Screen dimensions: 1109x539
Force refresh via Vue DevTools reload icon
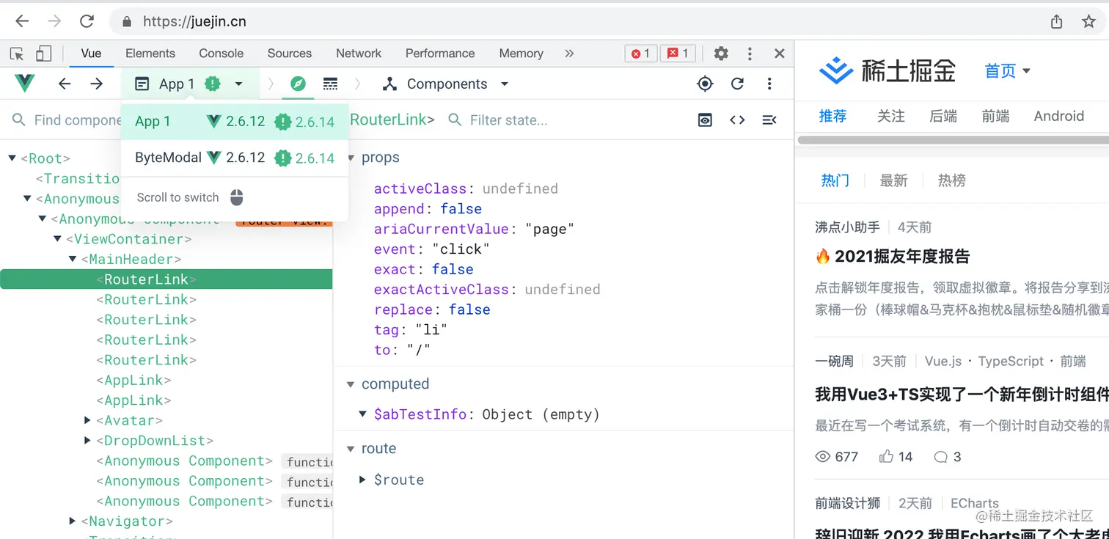738,84
